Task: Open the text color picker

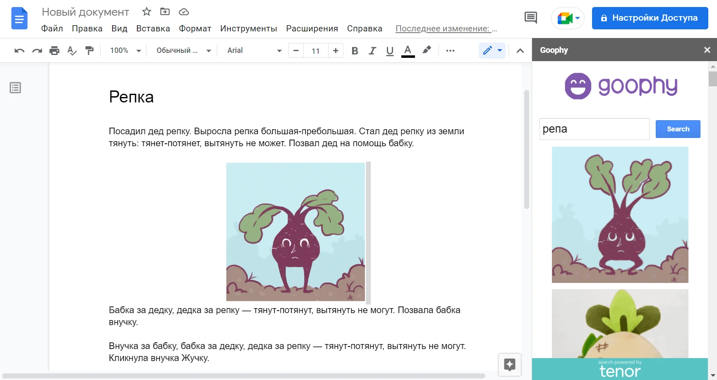Action: (x=408, y=51)
